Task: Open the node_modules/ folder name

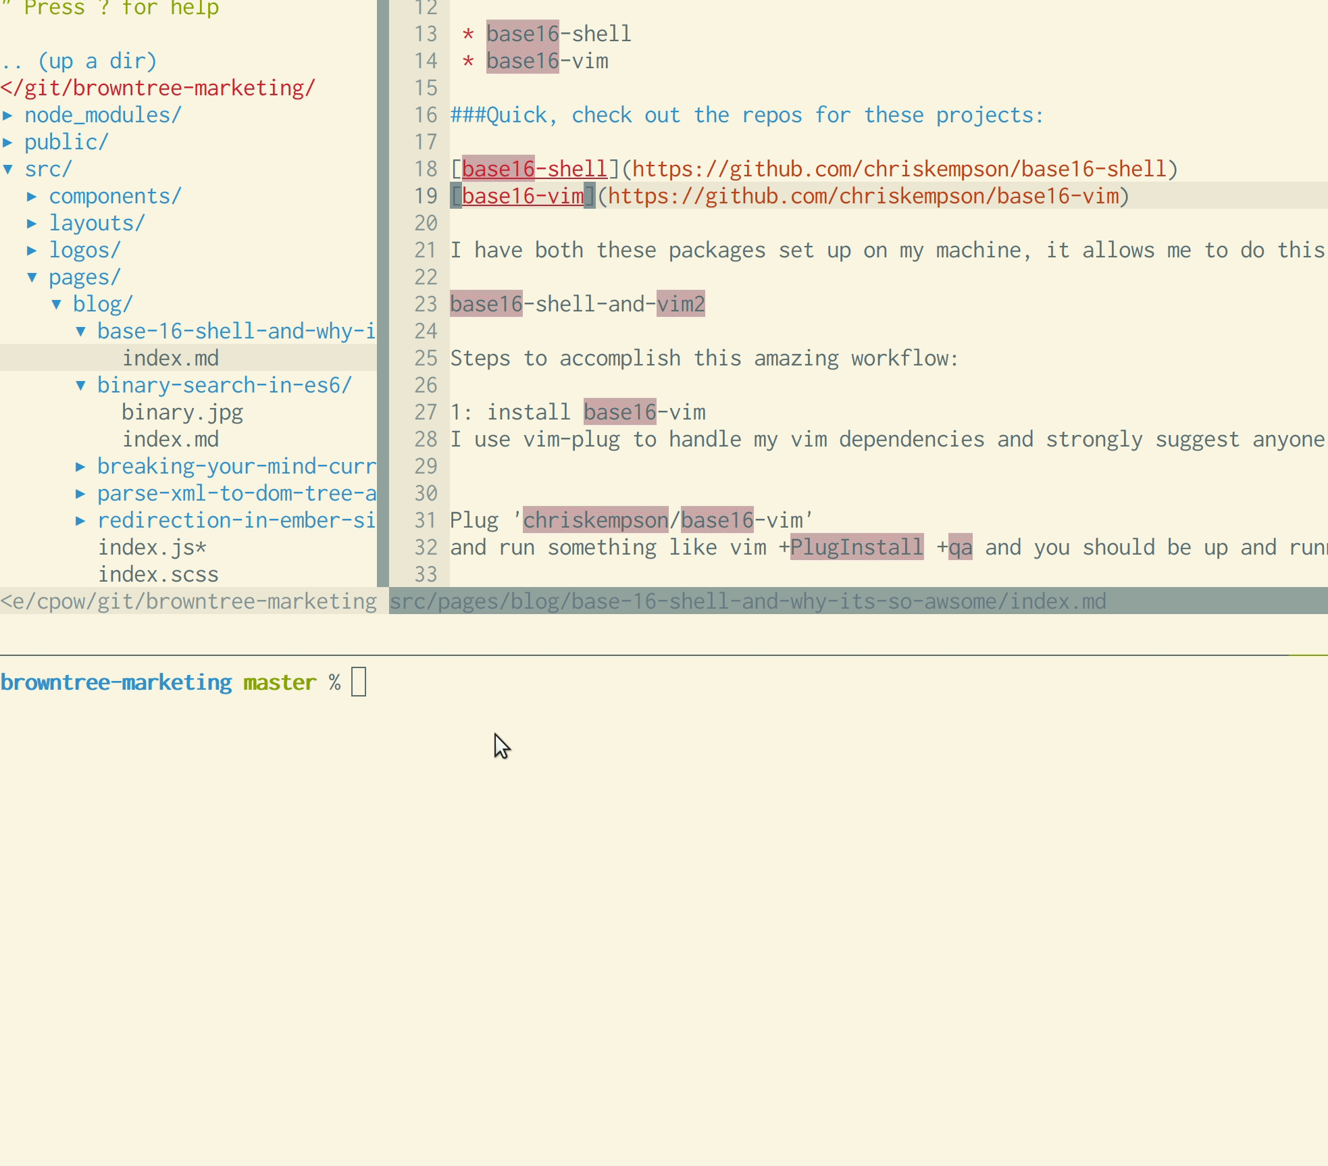Action: (103, 116)
